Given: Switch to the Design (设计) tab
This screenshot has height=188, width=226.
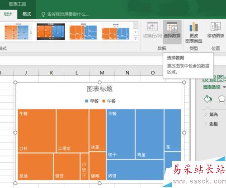Looking at the screenshot, I should 8,14.
